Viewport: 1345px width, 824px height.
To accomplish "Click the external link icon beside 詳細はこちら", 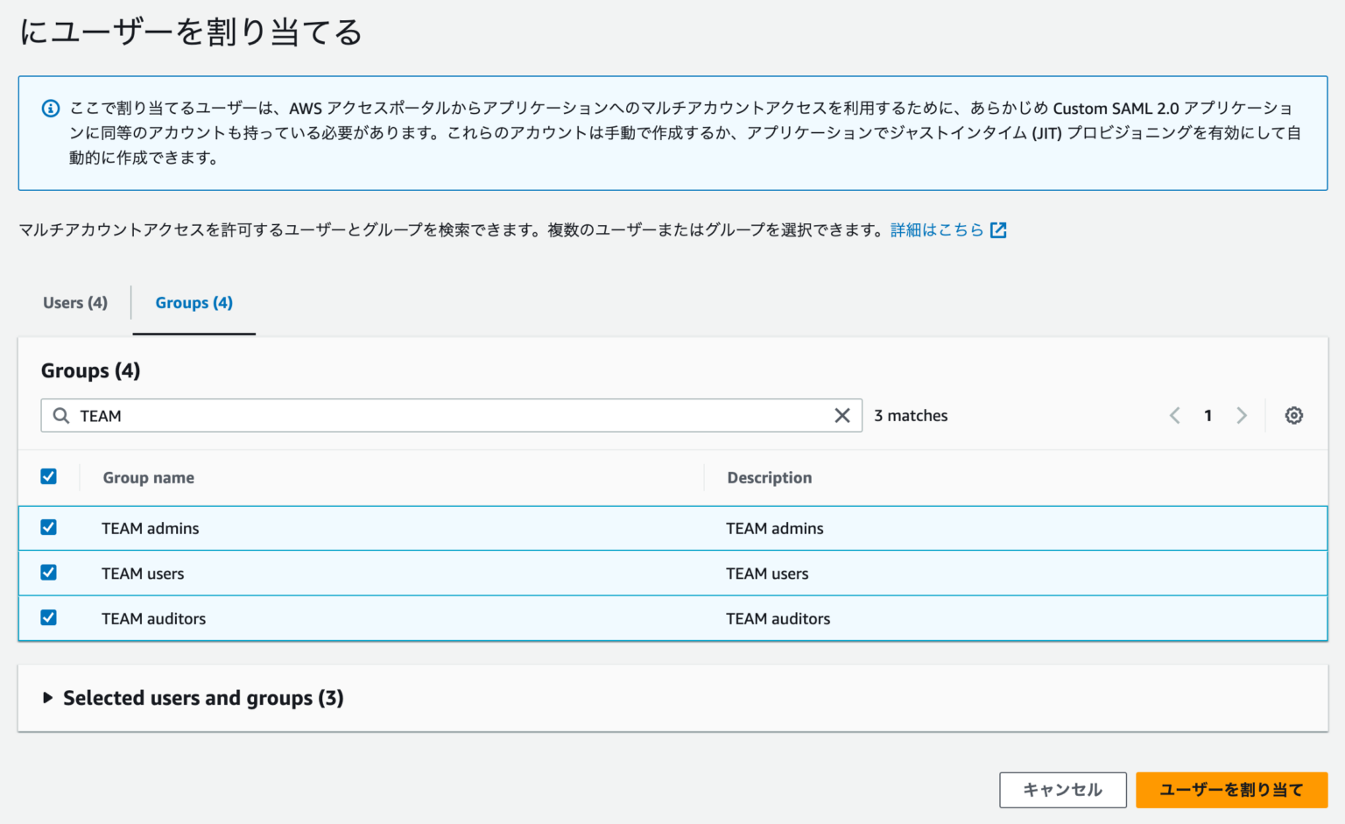I will click(x=998, y=229).
